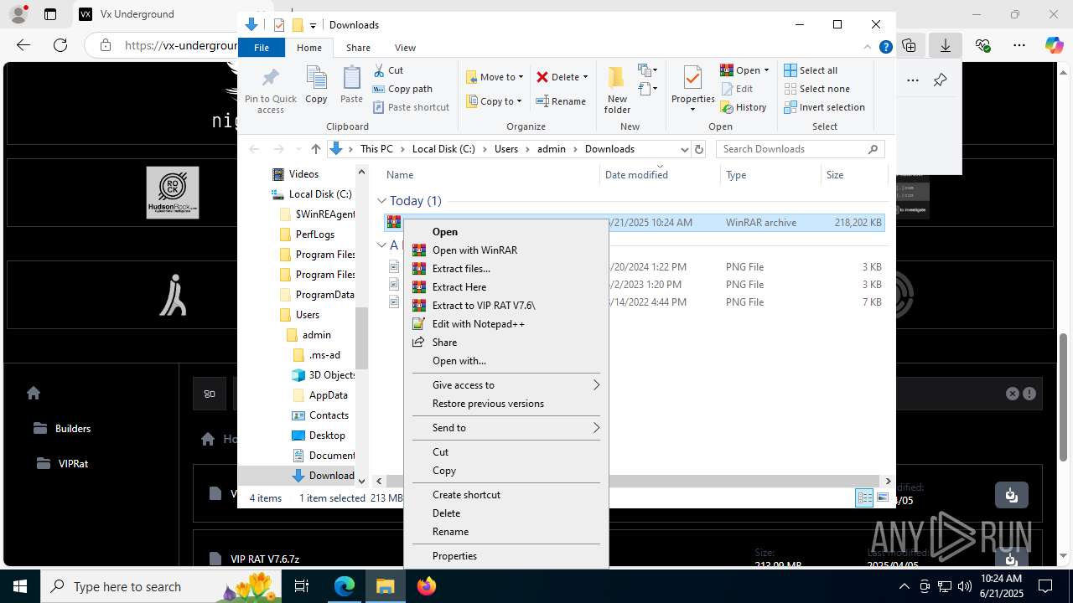Screen dimensions: 1073x603
Task: Click the browser refresh icon
Action: click(x=60, y=45)
